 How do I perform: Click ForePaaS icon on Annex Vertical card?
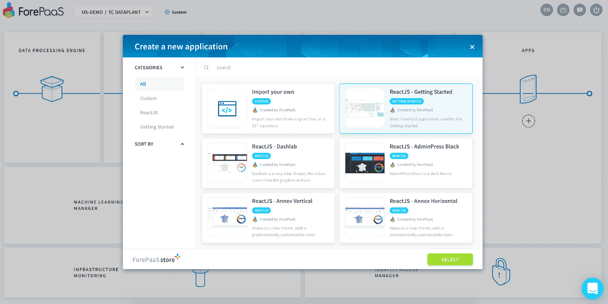[x=255, y=220]
